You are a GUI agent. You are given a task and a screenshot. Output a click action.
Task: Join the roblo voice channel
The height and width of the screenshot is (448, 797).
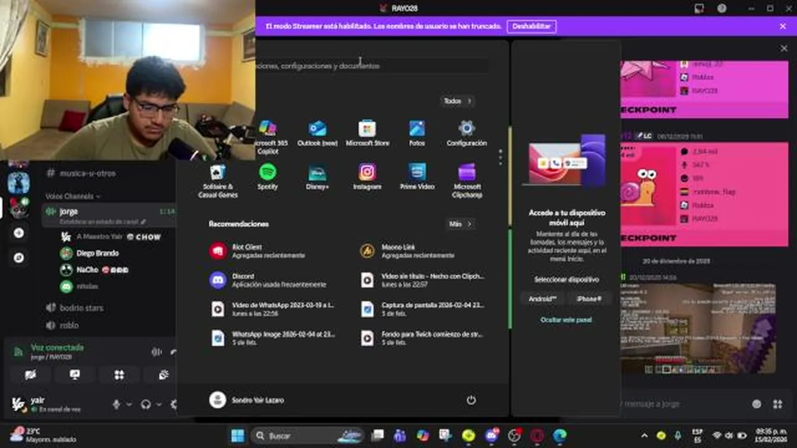click(x=68, y=325)
